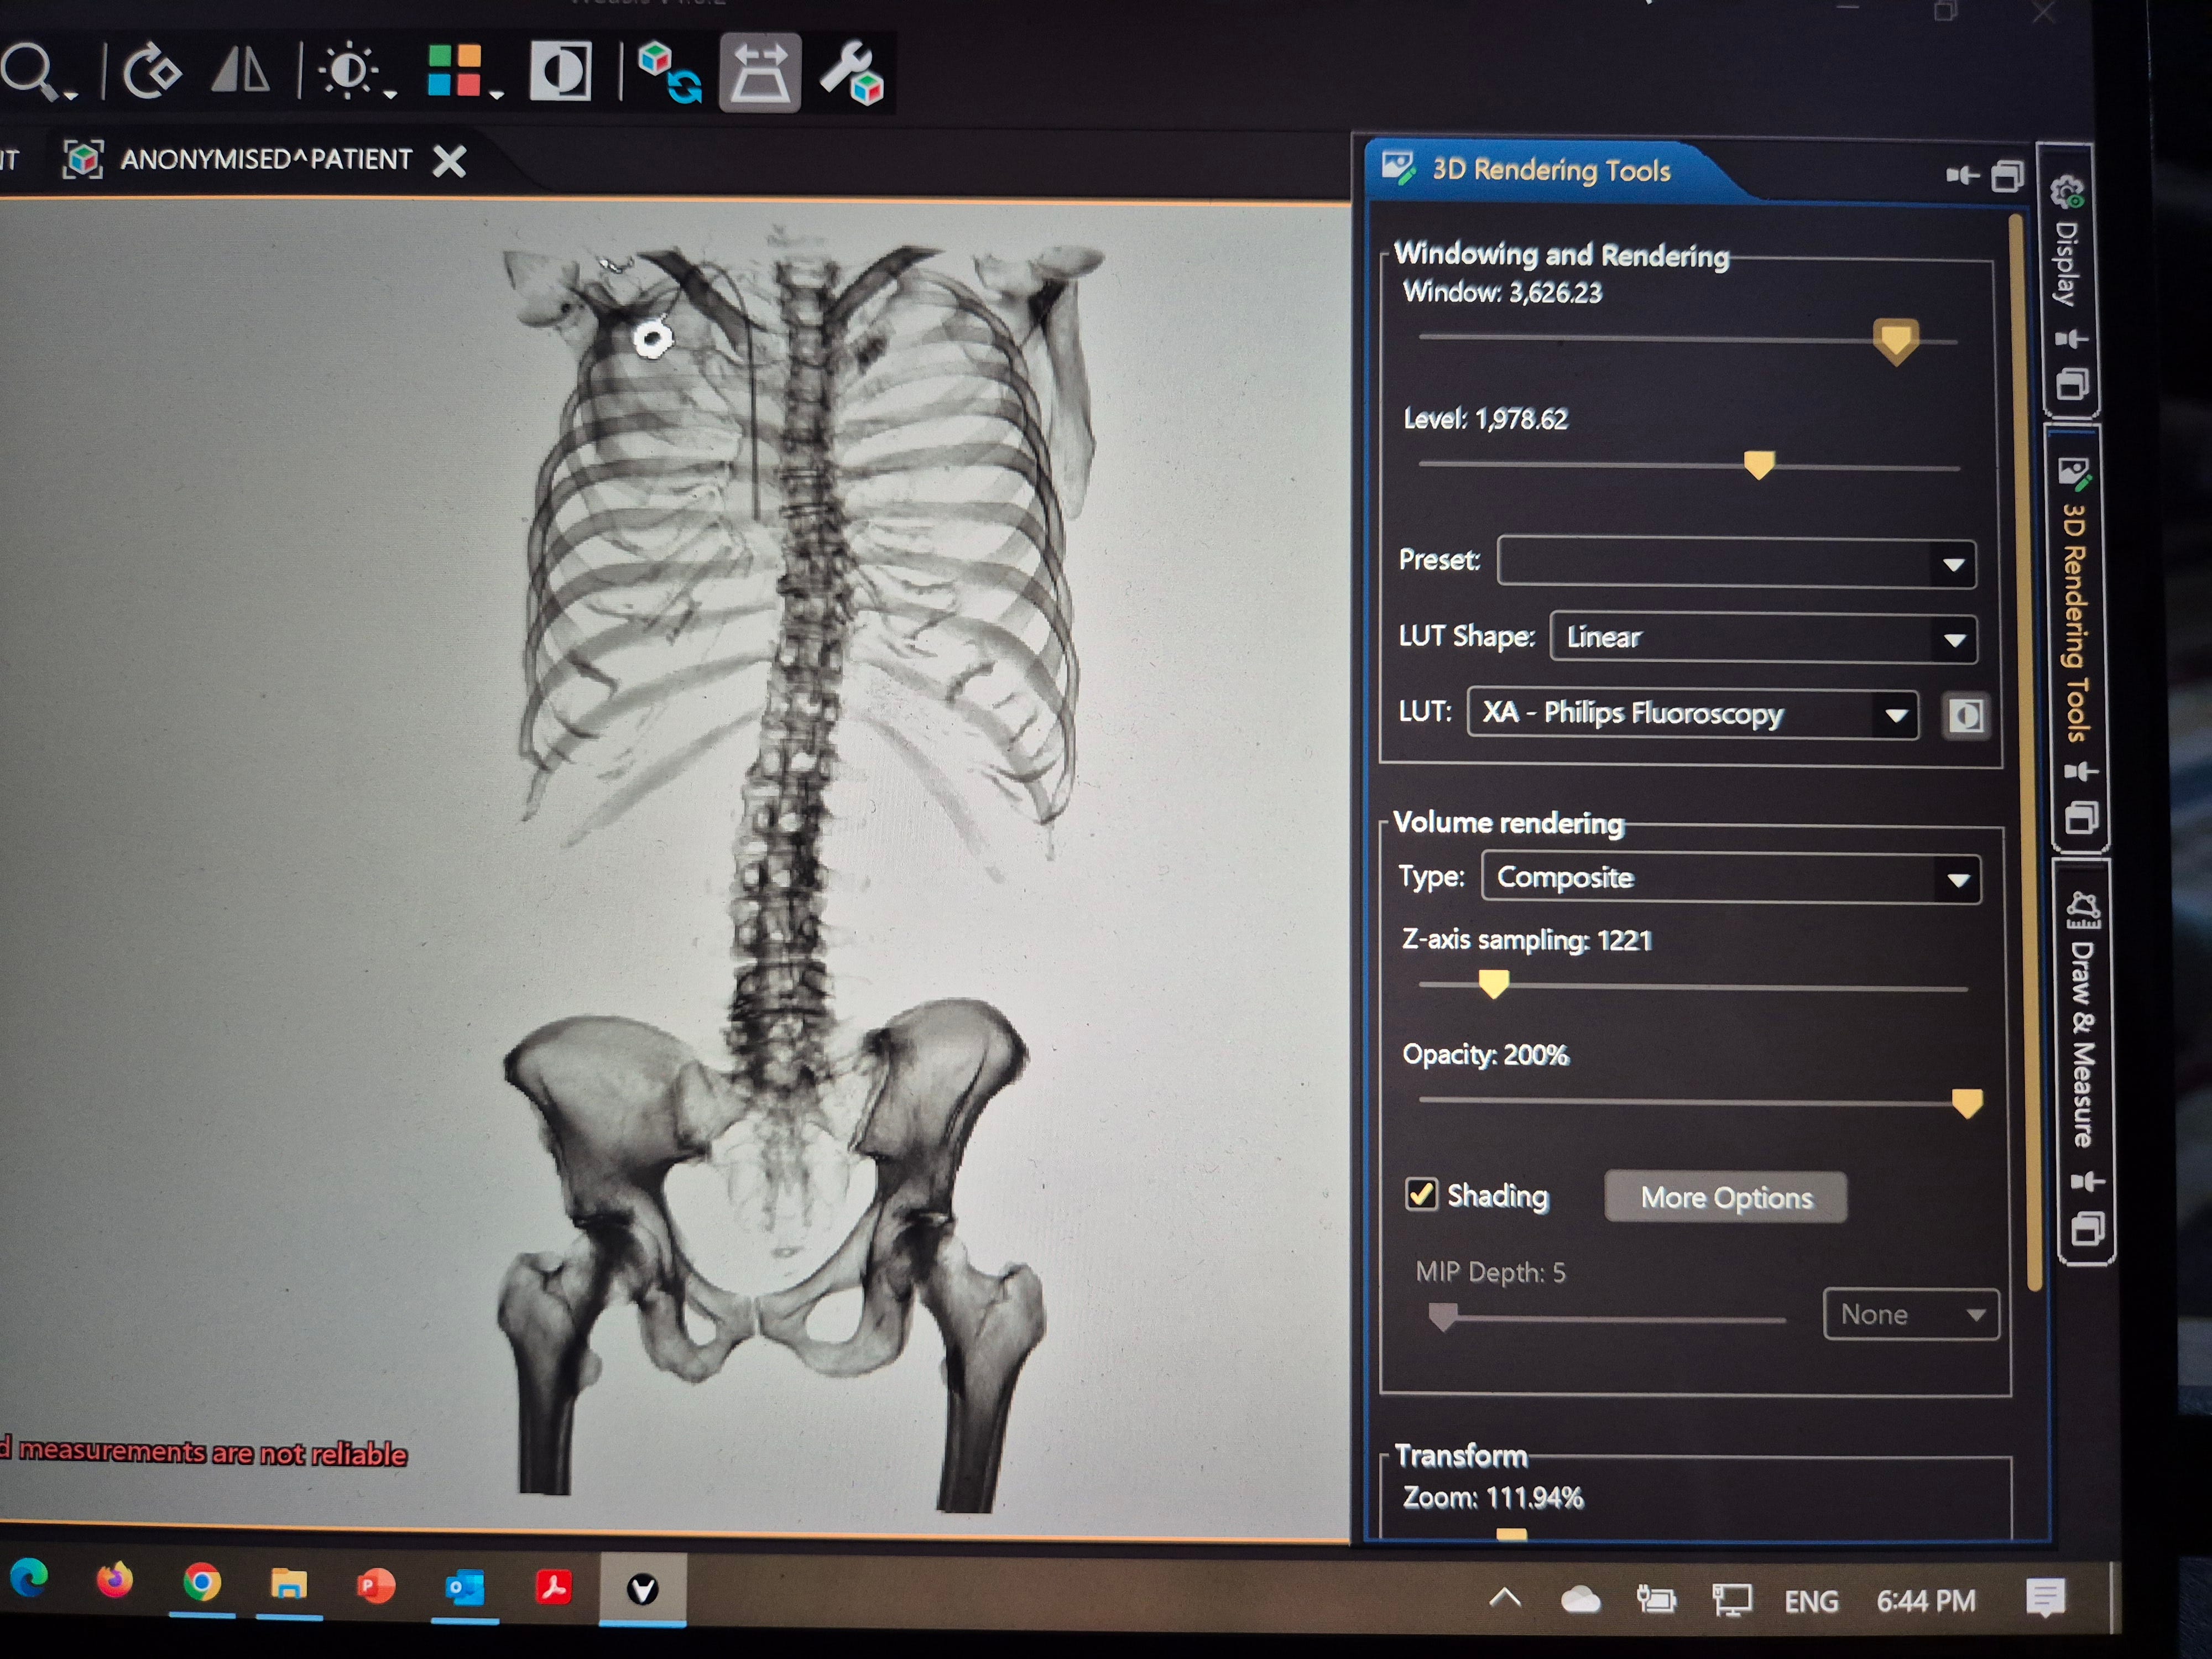
Task: Uncheck the Shading checkbox
Action: click(x=1421, y=1194)
